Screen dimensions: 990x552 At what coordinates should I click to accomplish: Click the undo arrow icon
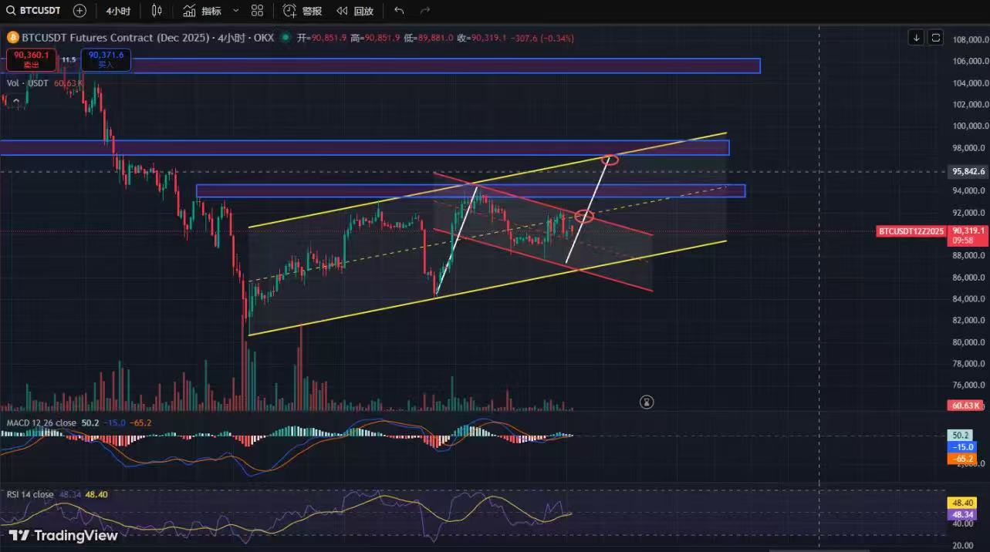coord(399,11)
